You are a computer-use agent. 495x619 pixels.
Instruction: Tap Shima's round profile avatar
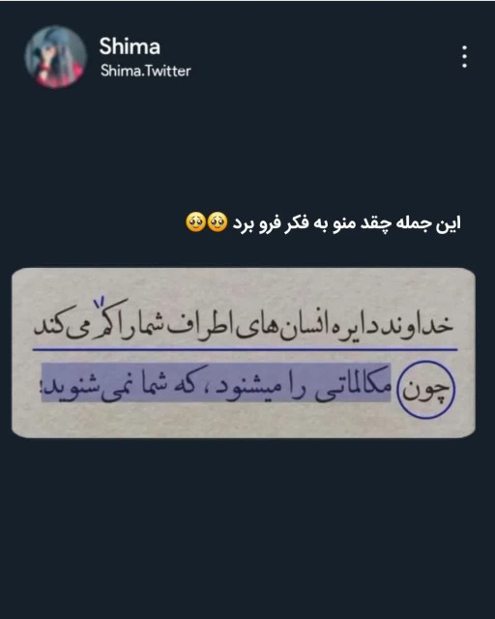[55, 57]
